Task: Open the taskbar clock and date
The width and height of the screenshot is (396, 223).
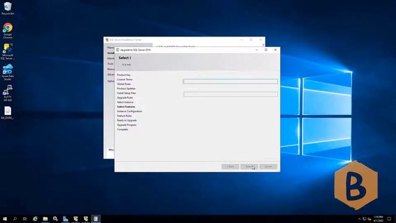Action: tap(378, 219)
